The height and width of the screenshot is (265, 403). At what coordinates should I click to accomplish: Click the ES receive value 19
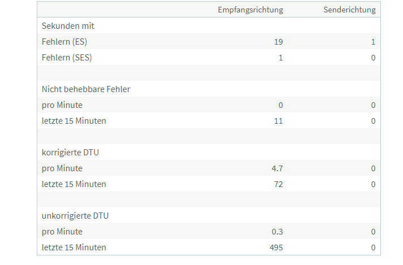[x=278, y=42]
